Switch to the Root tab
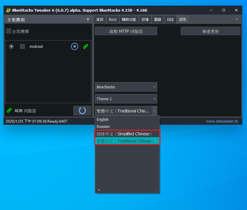Image resolution: width=247 pixels, height=210 pixels. pyautogui.click(x=113, y=19)
